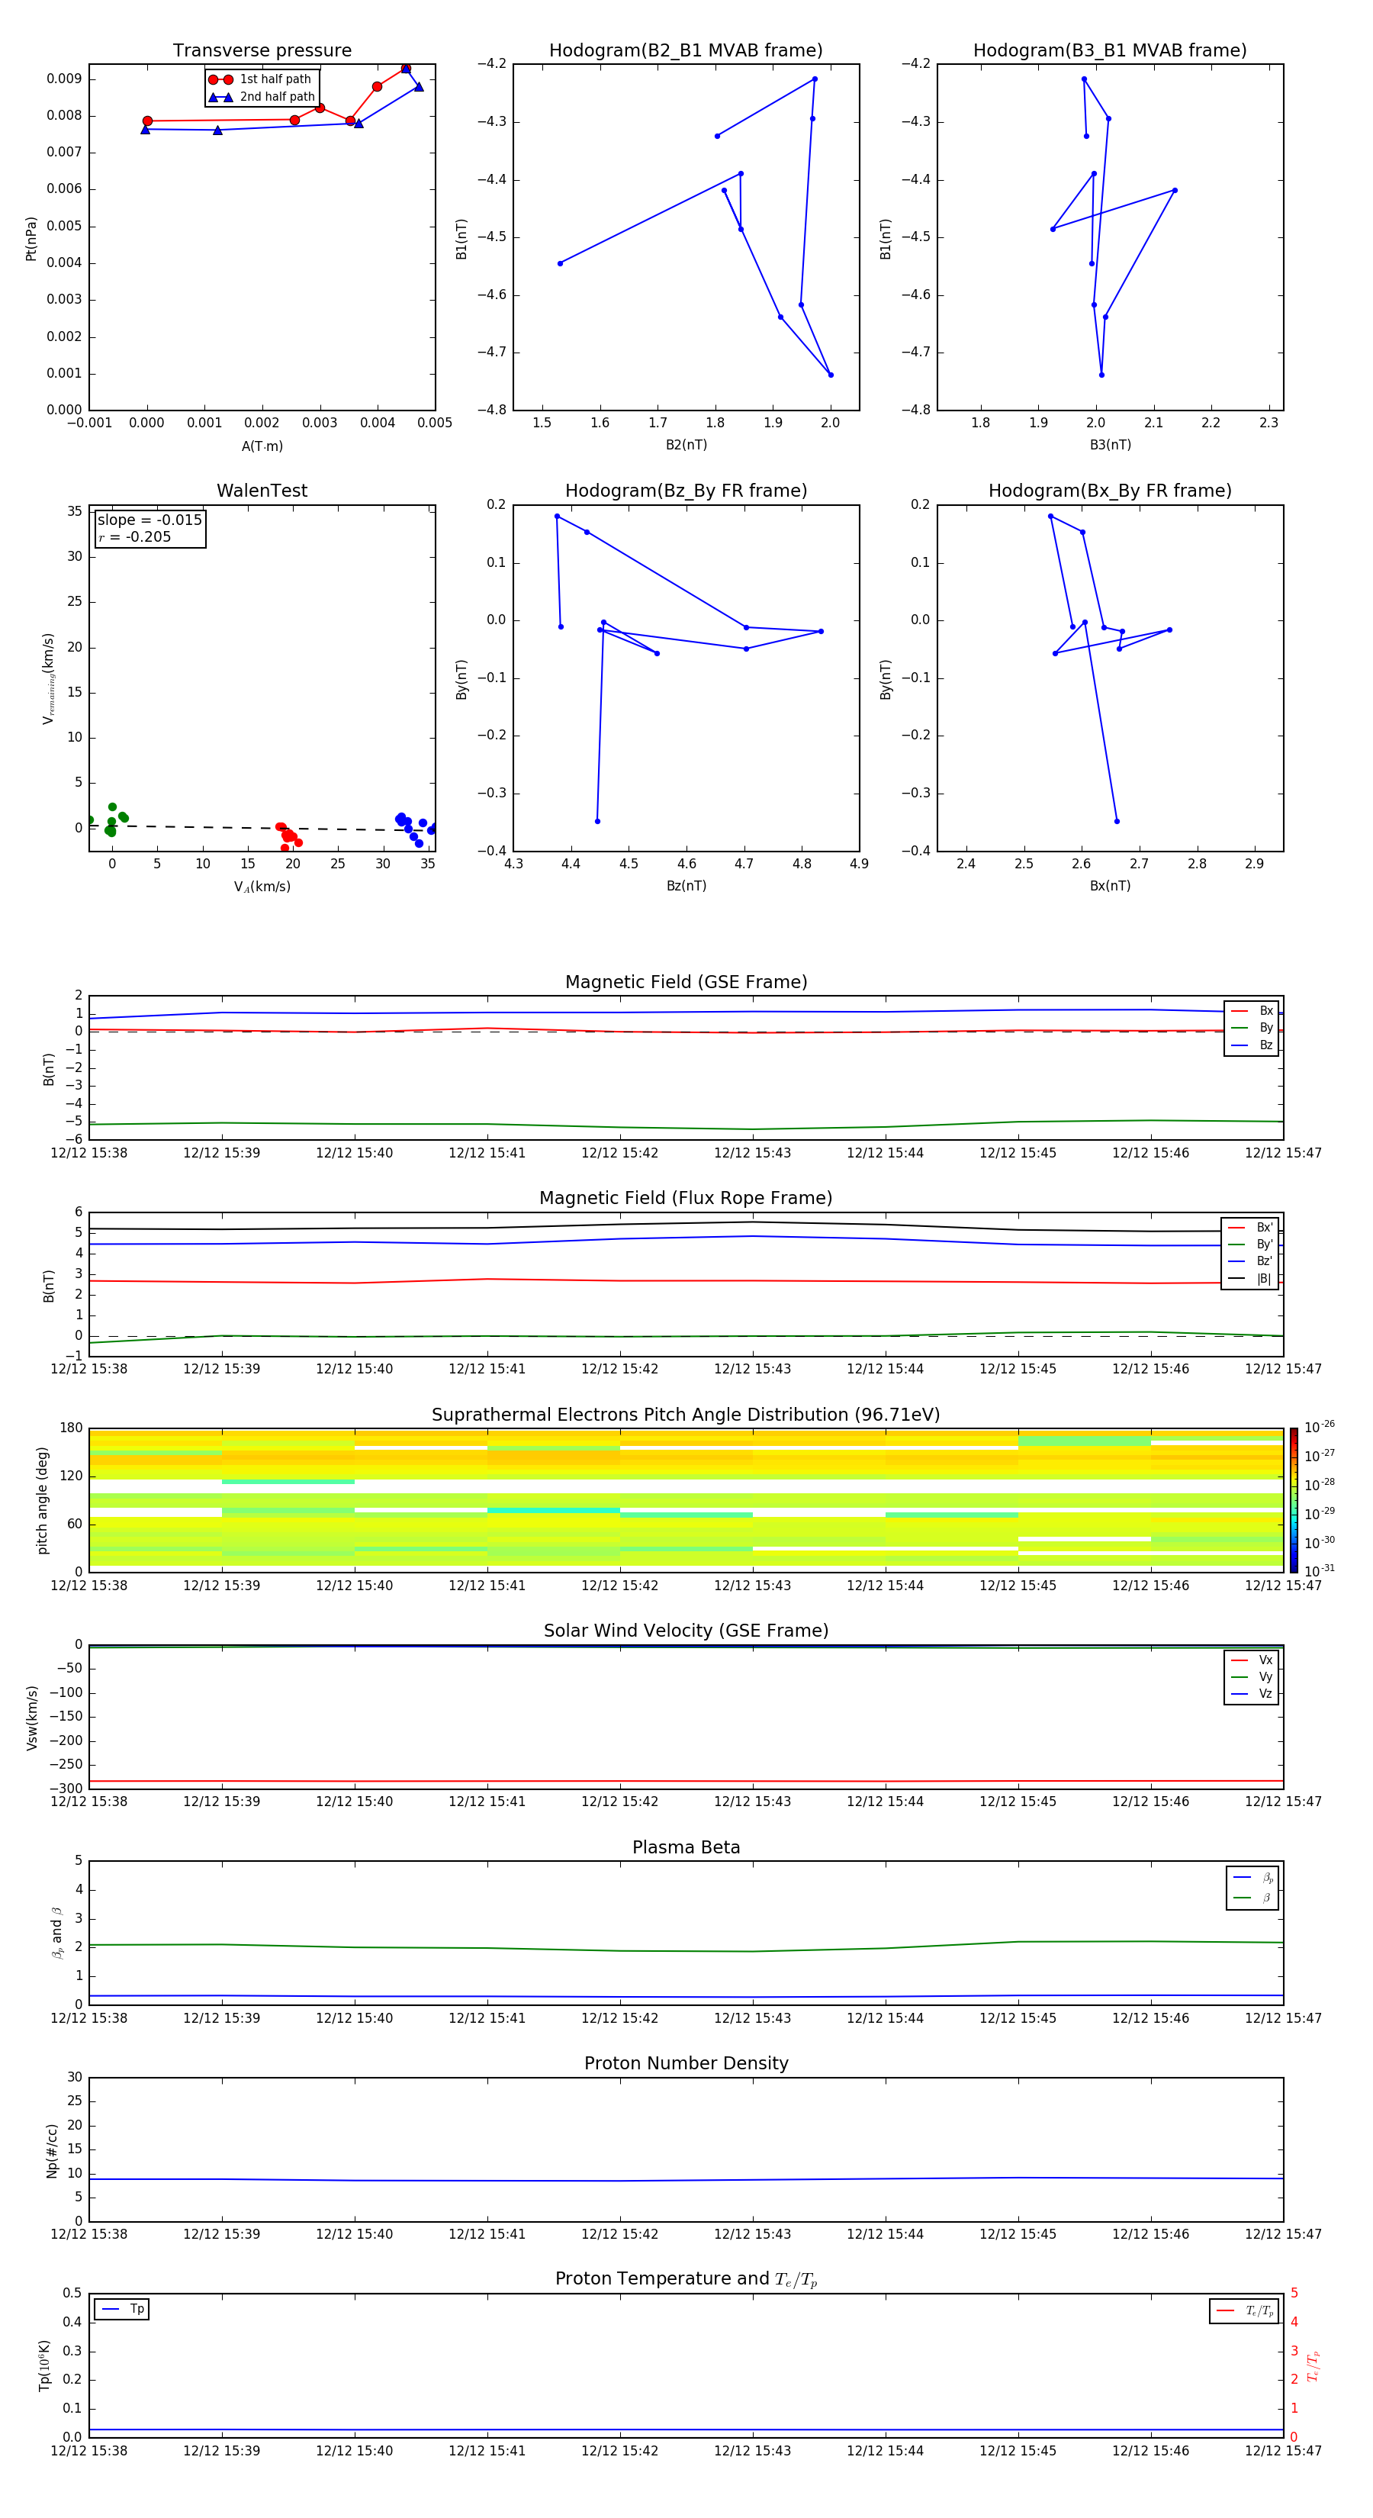Viewport: 1373px width, 2518px height.
Task: Click the red WalenTest data cluster
Action: click(x=288, y=836)
